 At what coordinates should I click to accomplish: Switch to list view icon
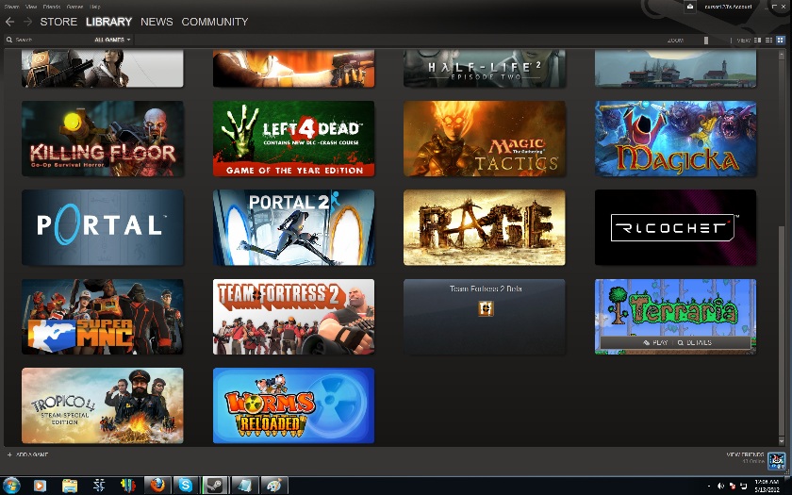click(768, 40)
